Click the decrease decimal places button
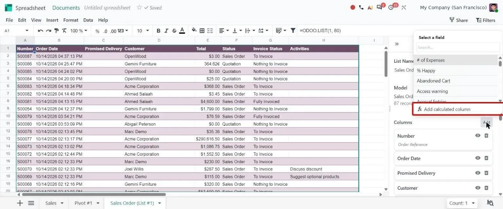The width and height of the screenshot is (503, 209). point(105,31)
